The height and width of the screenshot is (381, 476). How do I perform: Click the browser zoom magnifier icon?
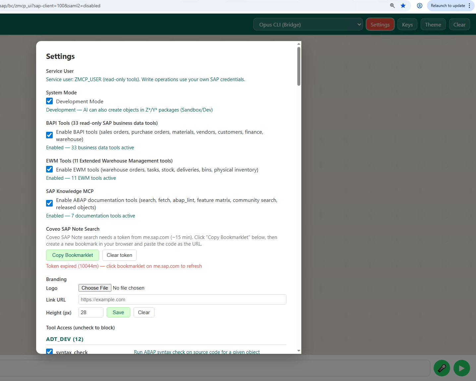click(392, 6)
